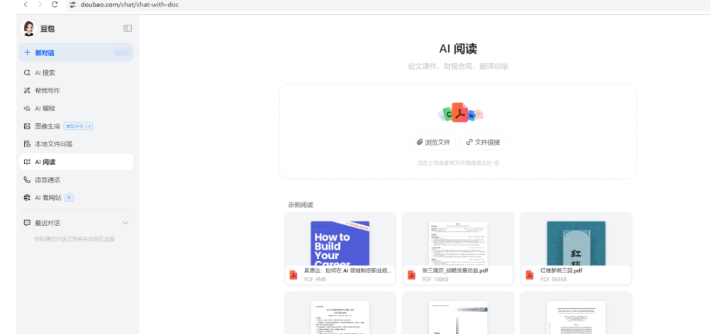Click the 本地文件问答 file icon
Image resolution: width=714 pixels, height=334 pixels.
pyautogui.click(x=27, y=144)
